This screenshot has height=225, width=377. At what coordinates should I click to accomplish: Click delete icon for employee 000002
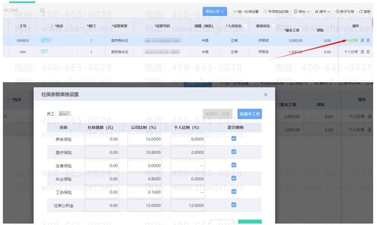[368, 40]
